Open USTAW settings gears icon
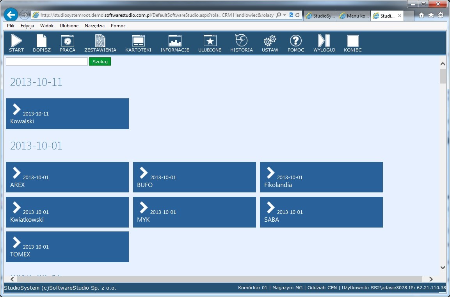Screen dimensions: 450x297 (270, 41)
